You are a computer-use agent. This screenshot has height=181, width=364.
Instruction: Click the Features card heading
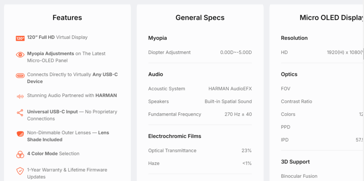pyautogui.click(x=67, y=18)
